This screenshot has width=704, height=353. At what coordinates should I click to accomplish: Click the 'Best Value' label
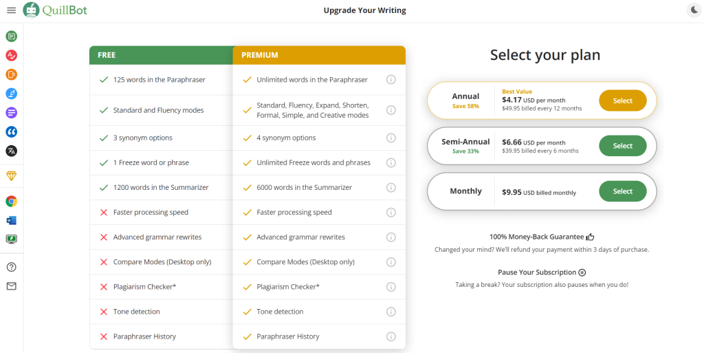pos(517,91)
